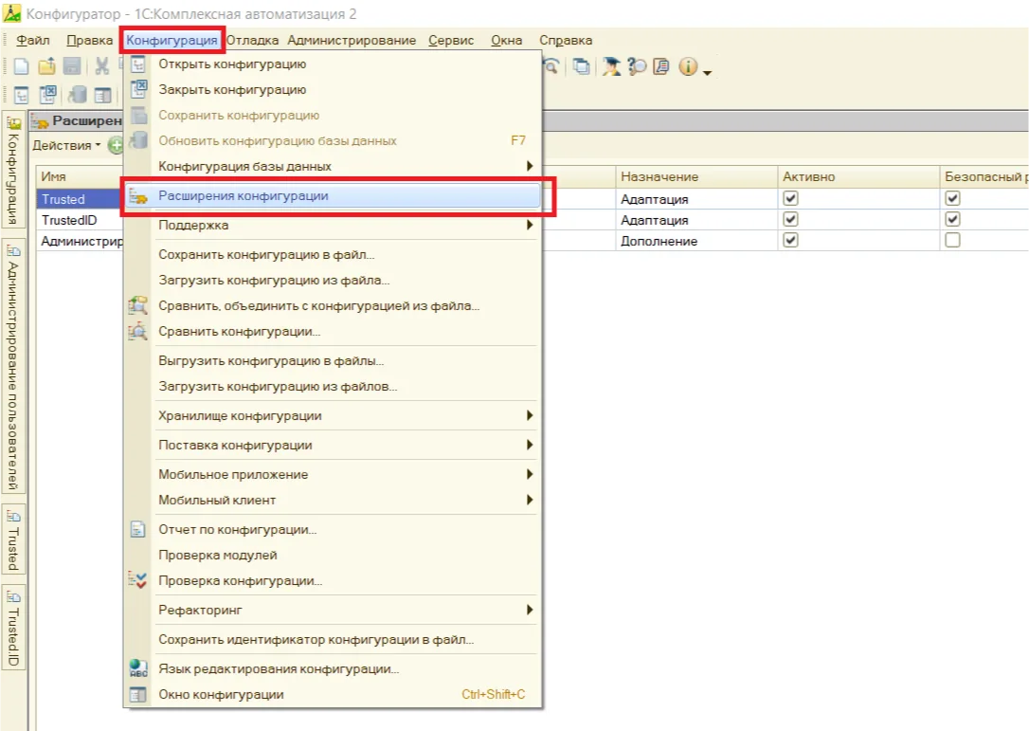
Task: Click the overlapping windows toolbar icon
Action: pos(581,66)
